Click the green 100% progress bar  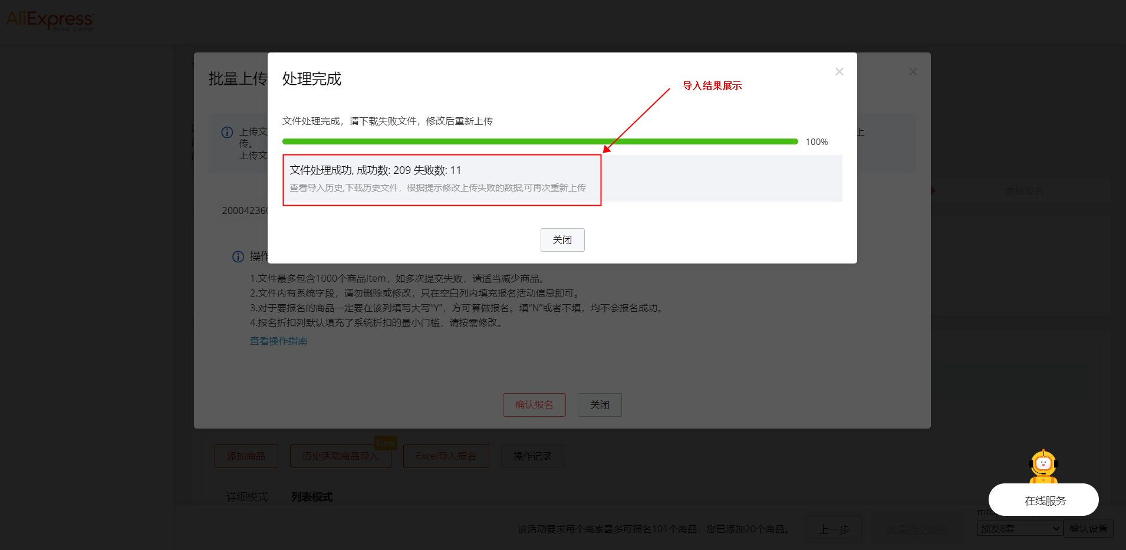[x=540, y=141]
